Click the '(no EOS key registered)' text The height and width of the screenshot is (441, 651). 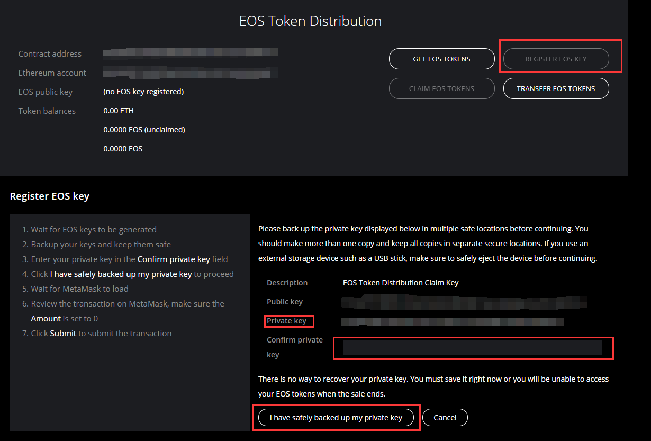click(143, 92)
